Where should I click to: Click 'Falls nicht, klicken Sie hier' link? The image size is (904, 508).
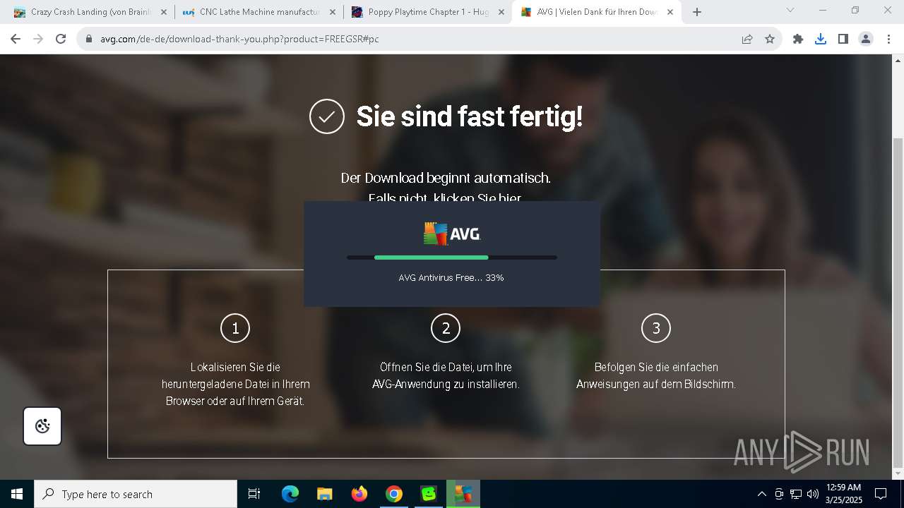coord(446,198)
